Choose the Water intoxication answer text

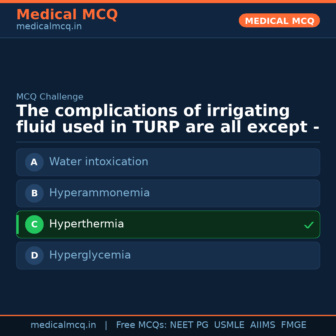click(x=99, y=162)
